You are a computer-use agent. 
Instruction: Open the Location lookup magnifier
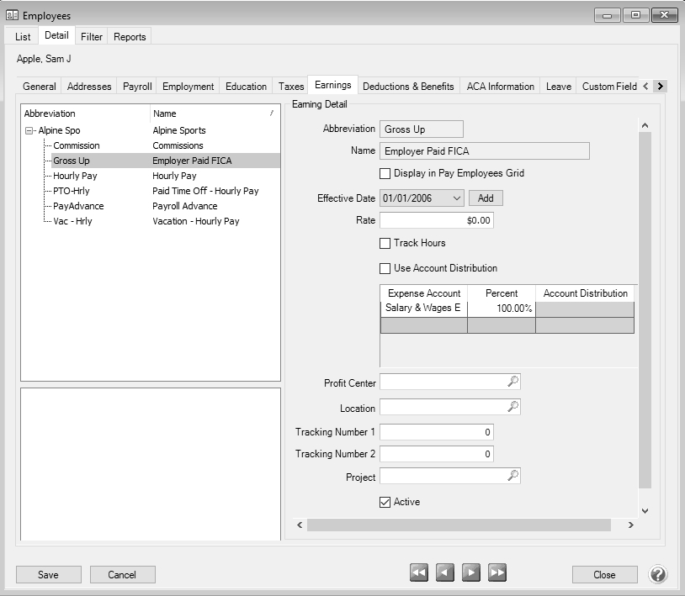[x=512, y=407]
